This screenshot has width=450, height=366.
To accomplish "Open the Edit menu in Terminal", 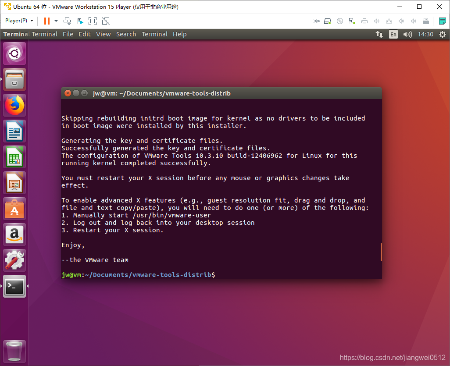I will (85, 34).
